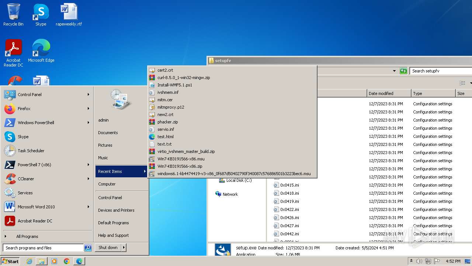The height and width of the screenshot is (266, 472).
Task: Open the Shut down options arrow
Action: click(124, 248)
